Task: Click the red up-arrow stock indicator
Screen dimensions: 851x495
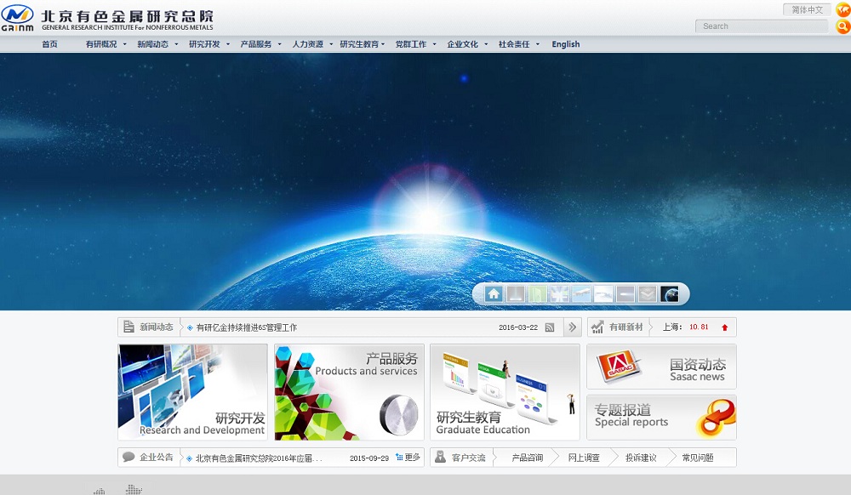Action: (x=724, y=327)
